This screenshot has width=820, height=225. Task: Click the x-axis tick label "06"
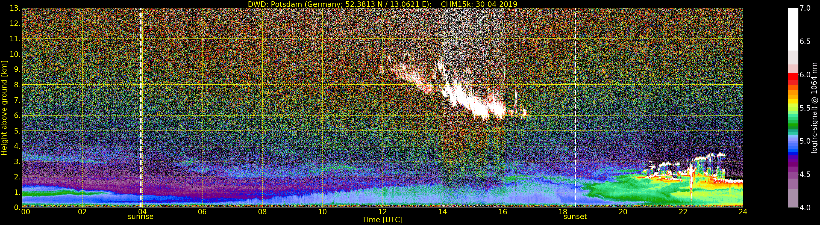[x=202, y=212]
